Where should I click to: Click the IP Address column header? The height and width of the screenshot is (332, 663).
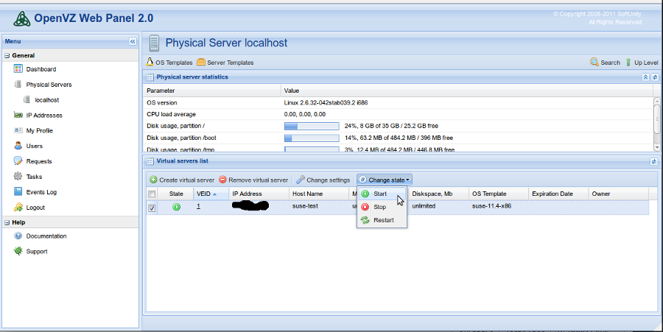[259, 194]
